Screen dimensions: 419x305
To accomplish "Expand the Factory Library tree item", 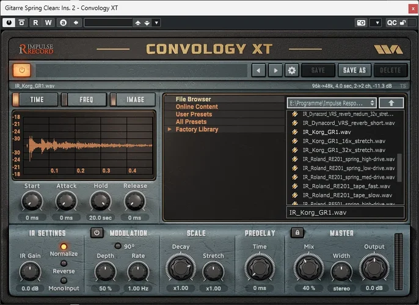I will [x=170, y=129].
